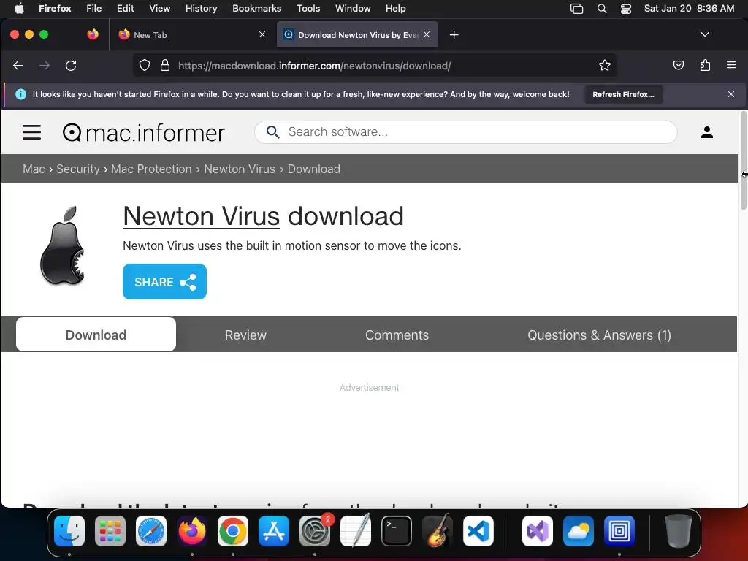The image size is (748, 561).
Task: Open Visual Studio from the Dock
Action: [538, 531]
